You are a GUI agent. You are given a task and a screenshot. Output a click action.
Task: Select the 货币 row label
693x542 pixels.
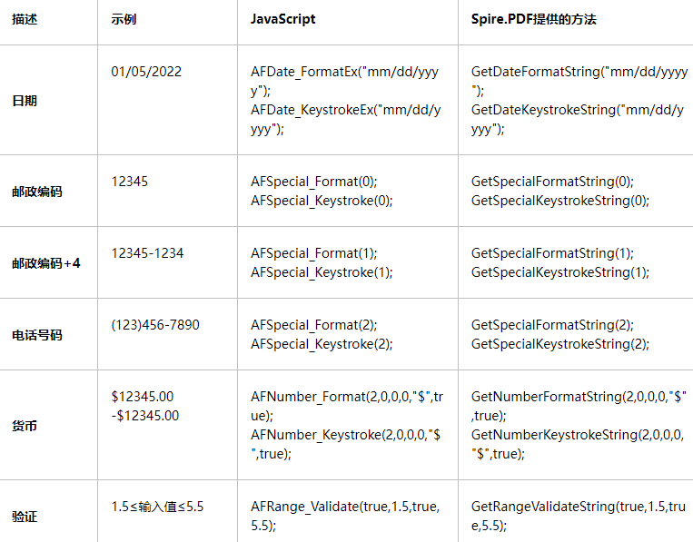[25, 426]
